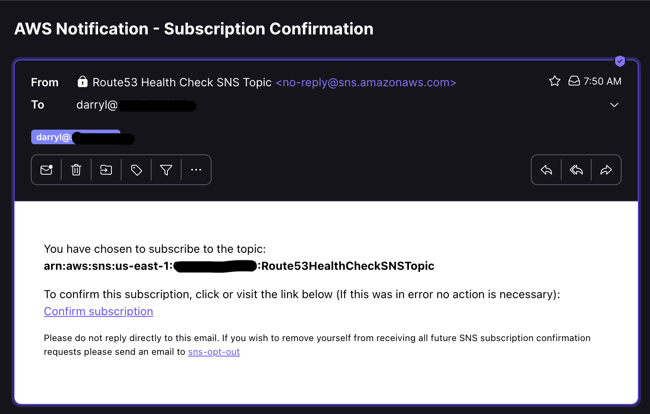
Task: Click the purple darryl@ label chip
Action: click(53, 137)
